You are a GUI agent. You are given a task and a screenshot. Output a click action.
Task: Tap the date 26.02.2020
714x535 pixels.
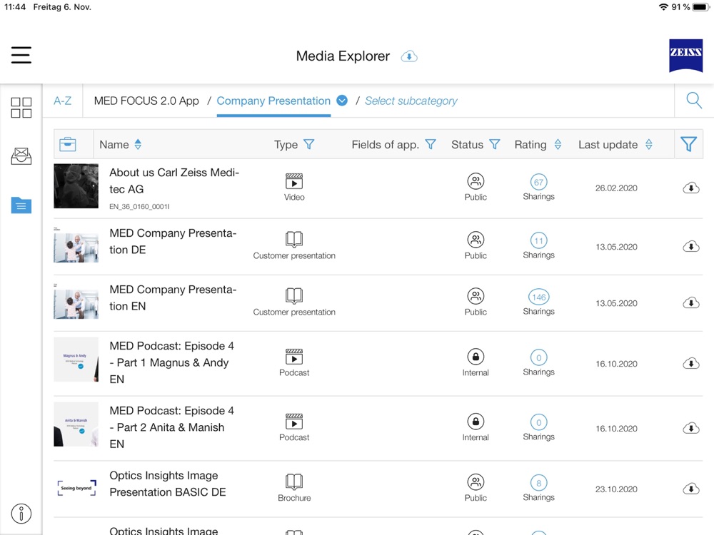click(616, 188)
